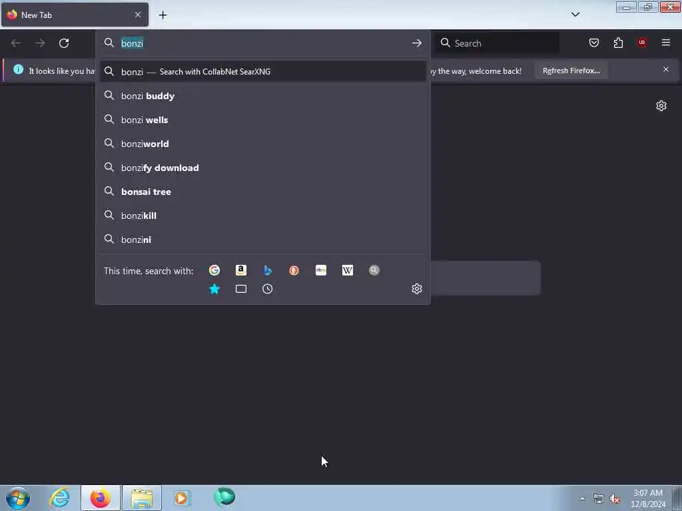Viewport: 682px width, 511px height.
Task: Open Save to Pocket icon
Action: [x=594, y=43]
